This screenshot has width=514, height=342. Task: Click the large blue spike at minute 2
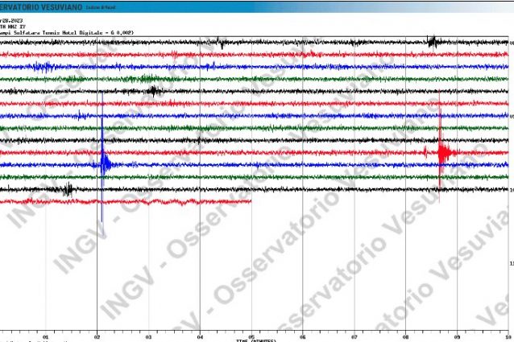(102, 164)
